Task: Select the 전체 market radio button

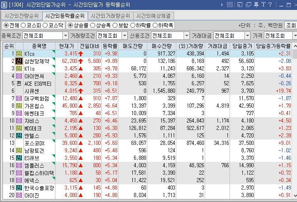Action: [x=6, y=25]
